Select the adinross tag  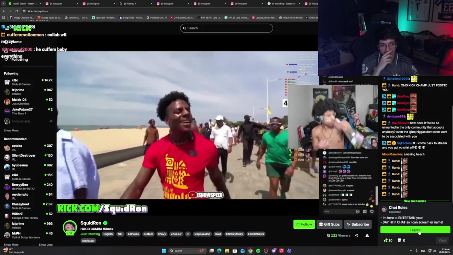pyautogui.click(x=133, y=234)
